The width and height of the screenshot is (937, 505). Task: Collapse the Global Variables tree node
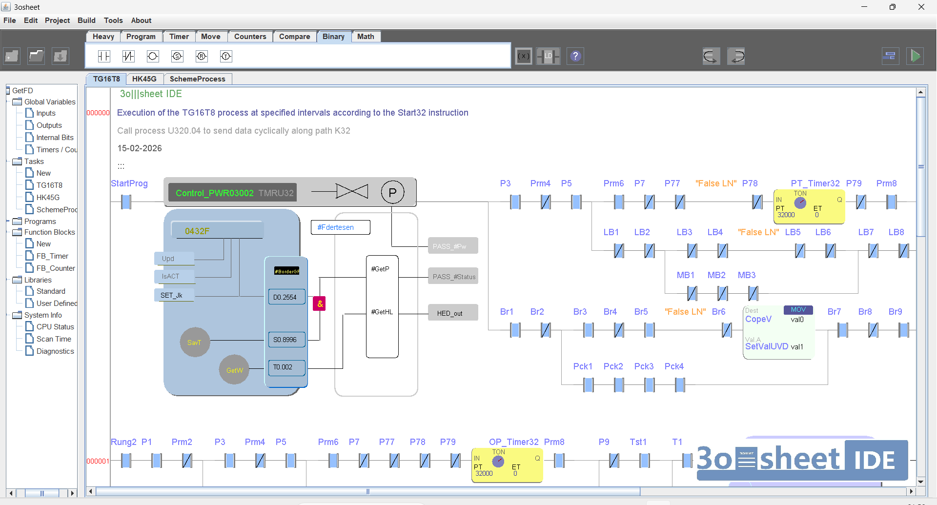[x=8, y=102]
